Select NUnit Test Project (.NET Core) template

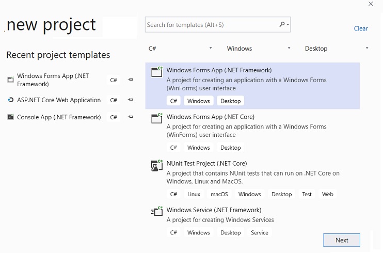tap(206, 164)
